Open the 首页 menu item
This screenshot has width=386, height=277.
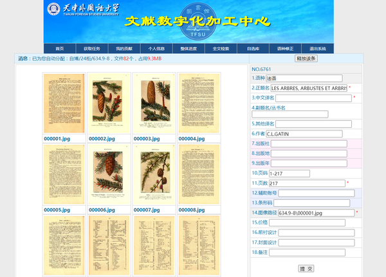(x=60, y=49)
